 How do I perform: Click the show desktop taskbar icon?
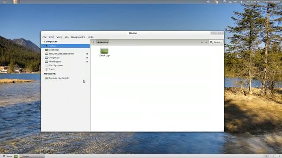coord(16,156)
